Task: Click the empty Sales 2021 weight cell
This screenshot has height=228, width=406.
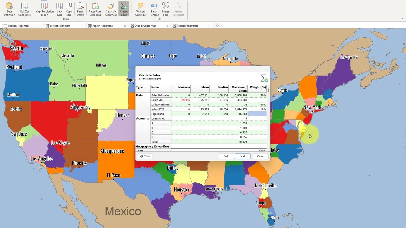Action: (x=257, y=100)
